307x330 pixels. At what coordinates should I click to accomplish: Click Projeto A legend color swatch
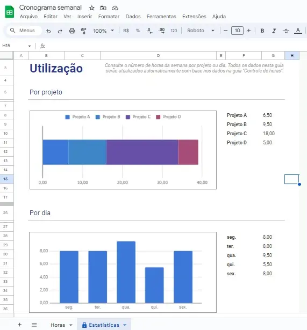(x=67, y=117)
